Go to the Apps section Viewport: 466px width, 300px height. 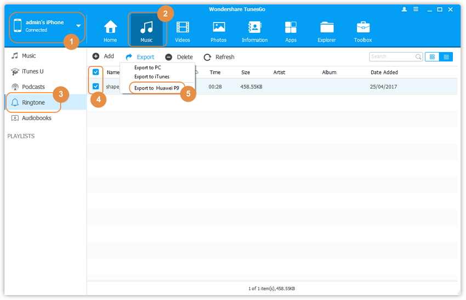(x=291, y=30)
